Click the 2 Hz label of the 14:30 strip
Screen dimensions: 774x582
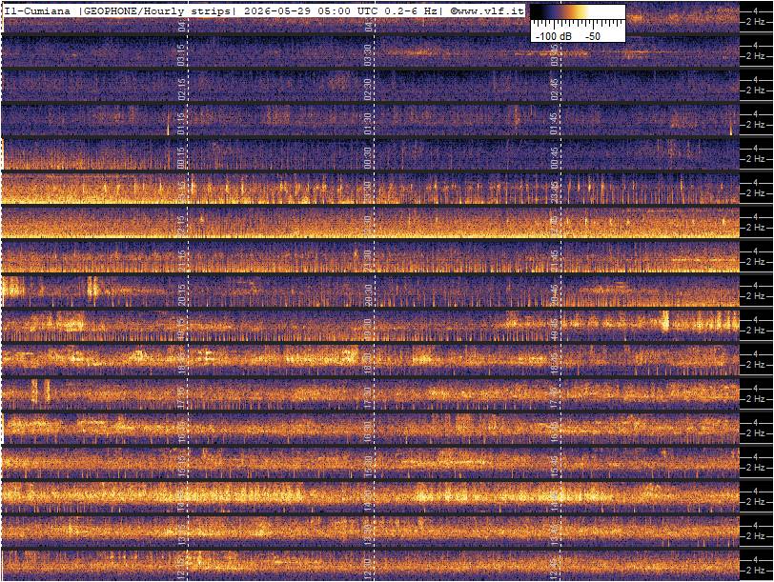757,502
